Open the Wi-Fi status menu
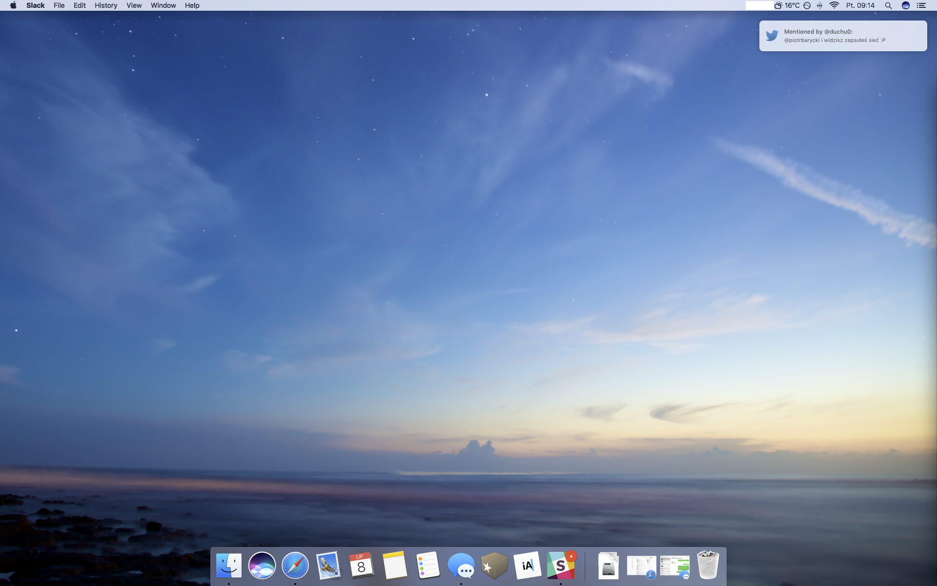937x586 pixels. pyautogui.click(x=834, y=5)
